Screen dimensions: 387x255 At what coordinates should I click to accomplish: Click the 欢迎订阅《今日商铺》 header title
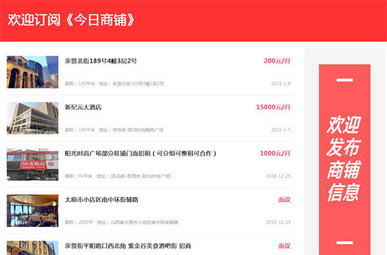(71, 20)
